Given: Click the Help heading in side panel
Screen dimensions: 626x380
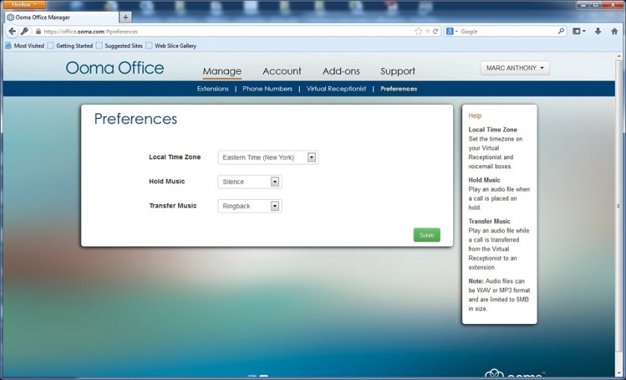Looking at the screenshot, I should coord(475,116).
